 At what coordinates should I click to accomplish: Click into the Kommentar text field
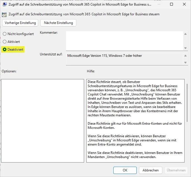pos(124,41)
